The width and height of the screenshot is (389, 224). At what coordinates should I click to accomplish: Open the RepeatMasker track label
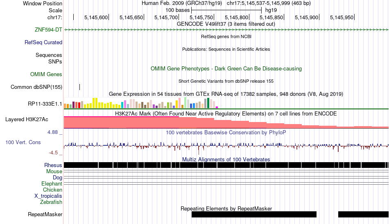pos(45,214)
